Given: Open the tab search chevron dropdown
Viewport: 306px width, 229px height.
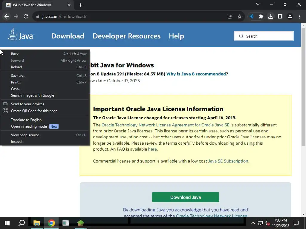Looking at the screenshot, I should 258,4.
